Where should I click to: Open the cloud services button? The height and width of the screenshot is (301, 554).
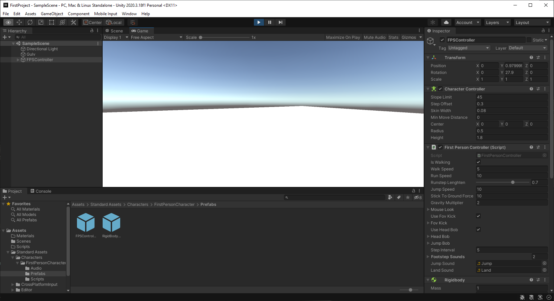click(446, 22)
